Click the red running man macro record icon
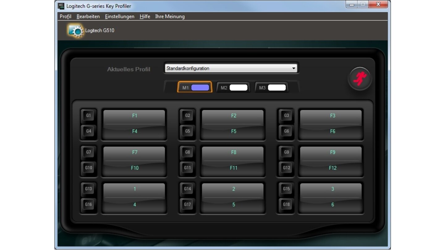445x250 pixels. click(360, 79)
